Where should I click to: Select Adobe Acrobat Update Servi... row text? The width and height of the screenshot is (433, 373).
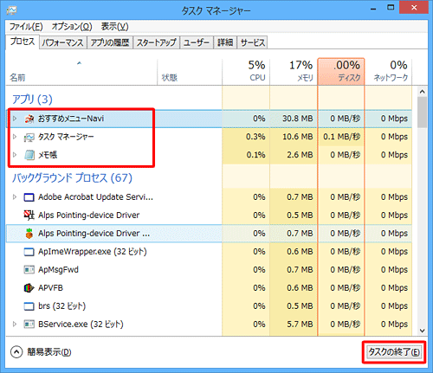(x=95, y=197)
